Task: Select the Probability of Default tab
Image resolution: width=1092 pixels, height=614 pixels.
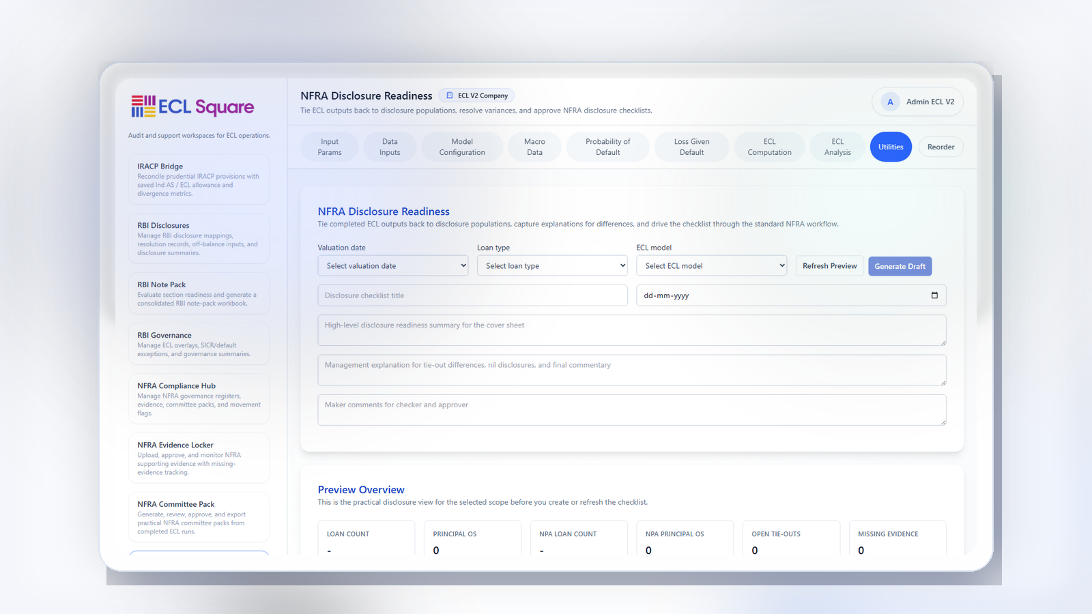Action: [x=607, y=147]
